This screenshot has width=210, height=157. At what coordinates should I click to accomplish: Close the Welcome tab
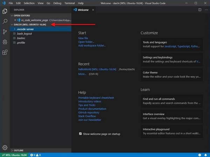93,10
